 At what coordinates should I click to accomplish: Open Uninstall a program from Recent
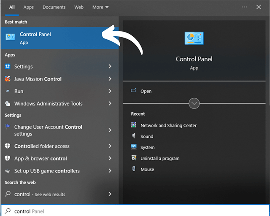point(160,159)
